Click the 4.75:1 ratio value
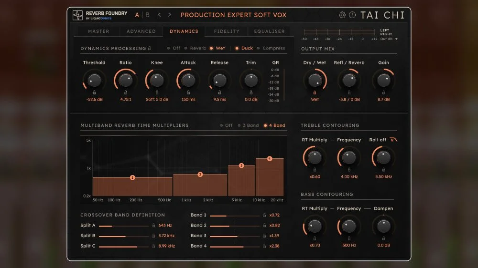 pyautogui.click(x=126, y=100)
